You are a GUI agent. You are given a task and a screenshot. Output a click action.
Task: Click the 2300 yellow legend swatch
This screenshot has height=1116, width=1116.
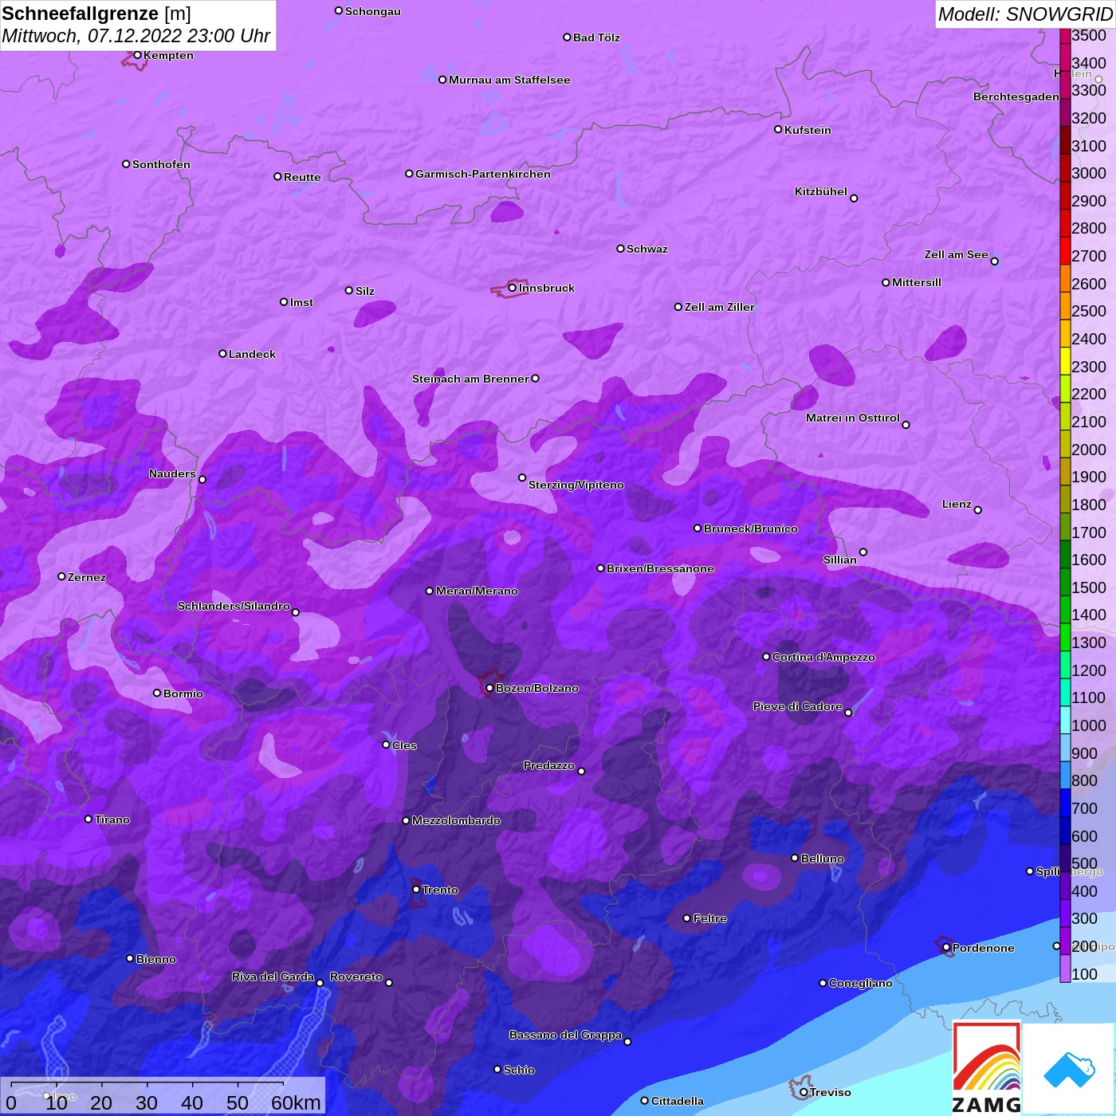(1065, 360)
